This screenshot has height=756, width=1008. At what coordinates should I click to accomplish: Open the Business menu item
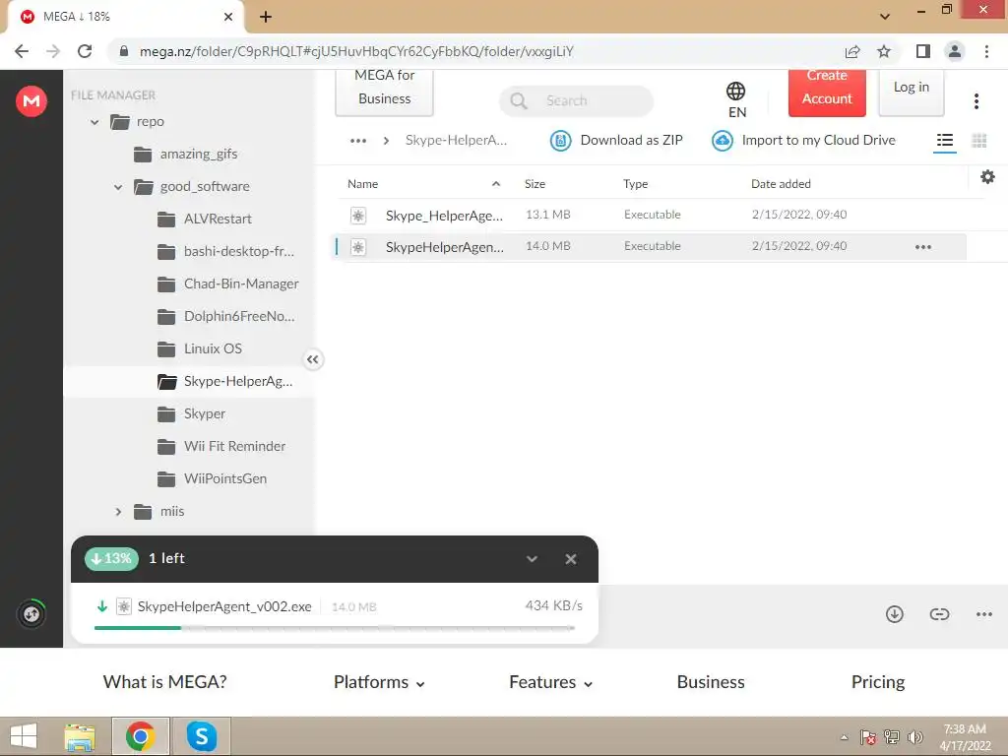tap(711, 682)
